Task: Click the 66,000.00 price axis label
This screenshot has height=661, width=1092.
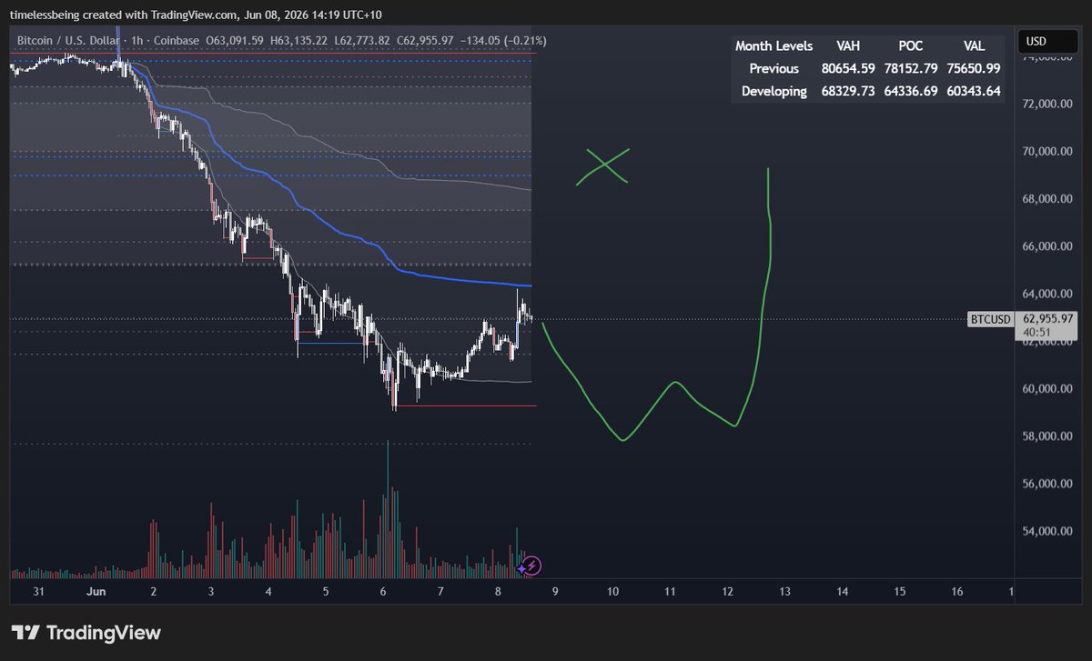Action: (1048, 246)
